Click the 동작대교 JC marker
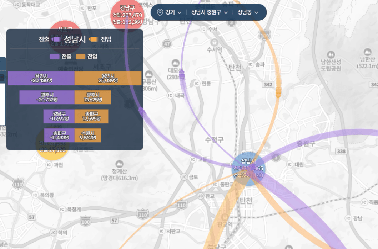 pyautogui.click(x=17, y=5)
